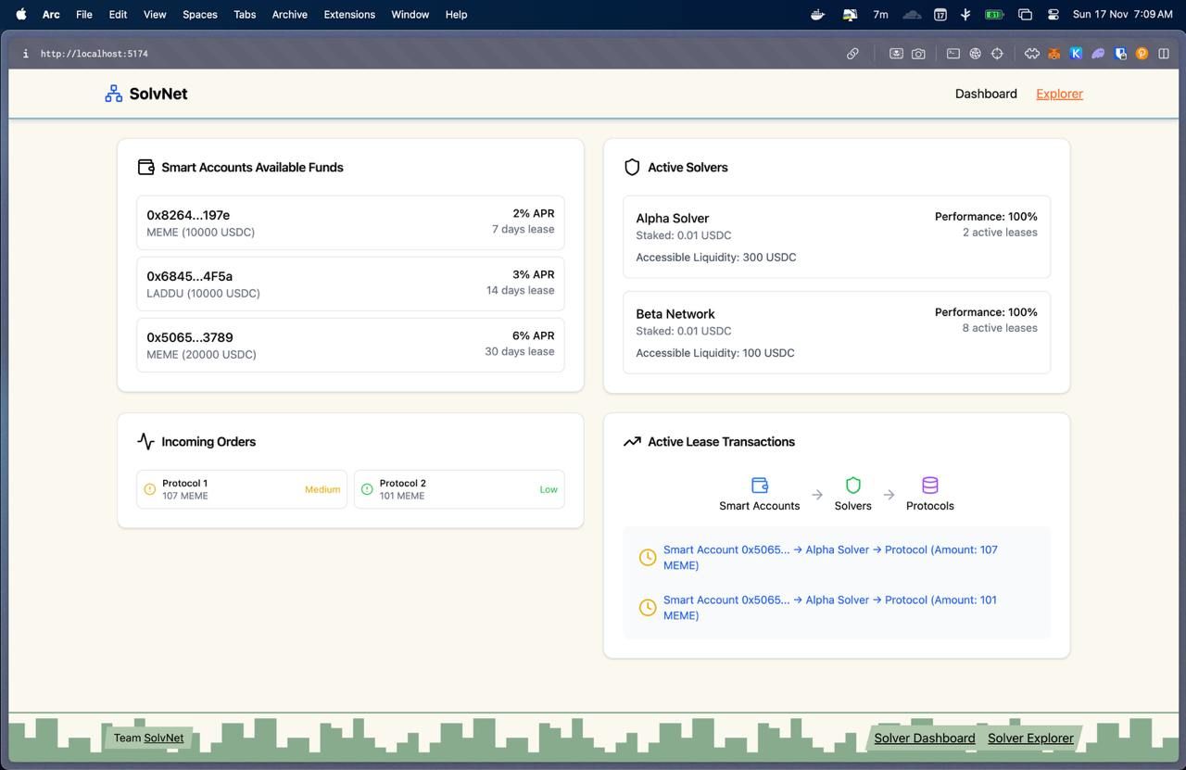1186x770 pixels.
Task: Click the pulse icon beside Incoming Orders
Action: 145,441
